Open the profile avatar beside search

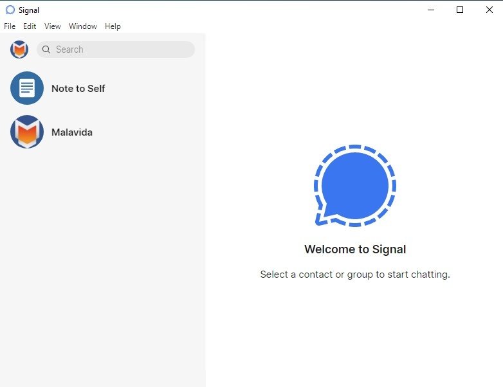pos(19,50)
